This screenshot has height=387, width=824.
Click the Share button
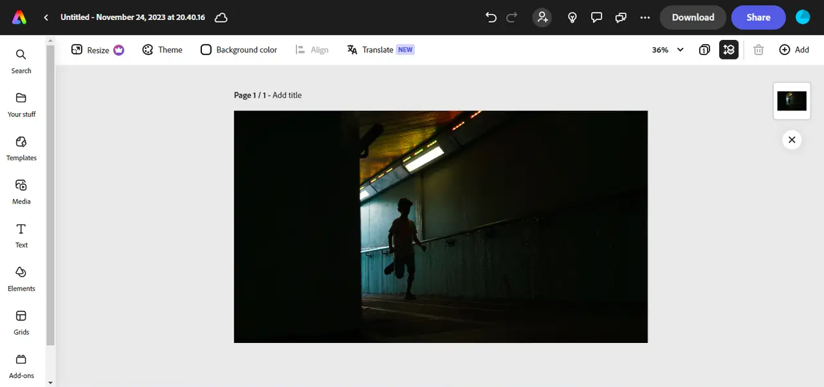coord(758,17)
